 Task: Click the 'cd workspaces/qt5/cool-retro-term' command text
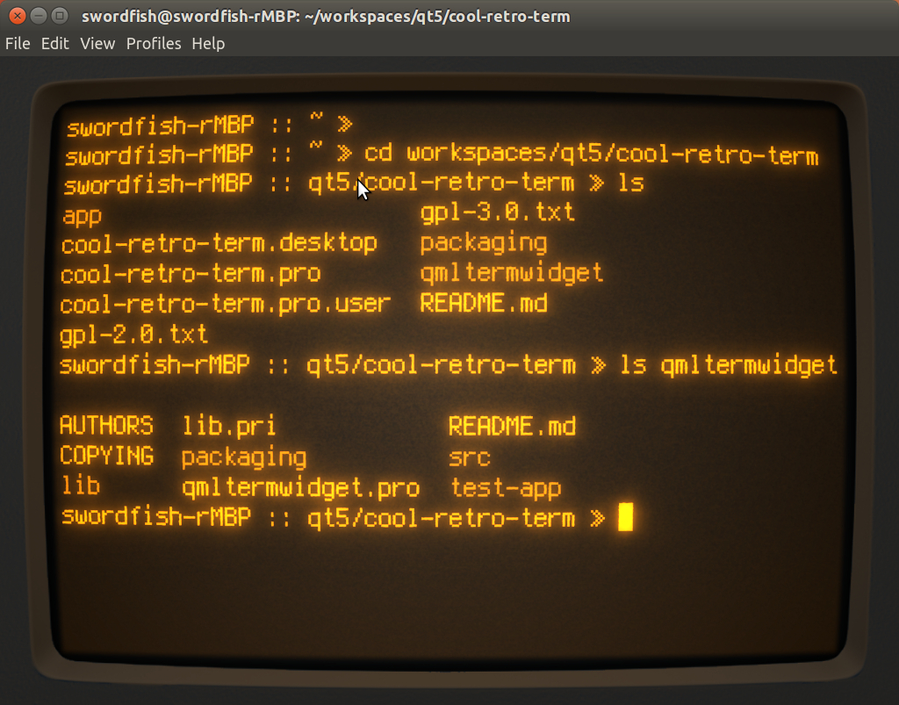591,155
